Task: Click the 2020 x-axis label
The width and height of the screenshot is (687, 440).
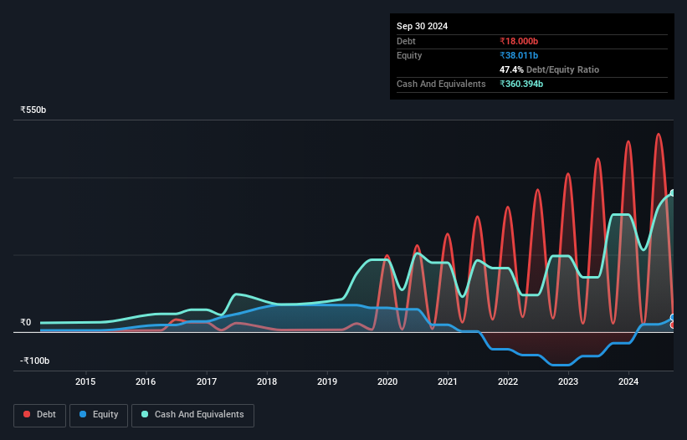Action: coord(387,381)
